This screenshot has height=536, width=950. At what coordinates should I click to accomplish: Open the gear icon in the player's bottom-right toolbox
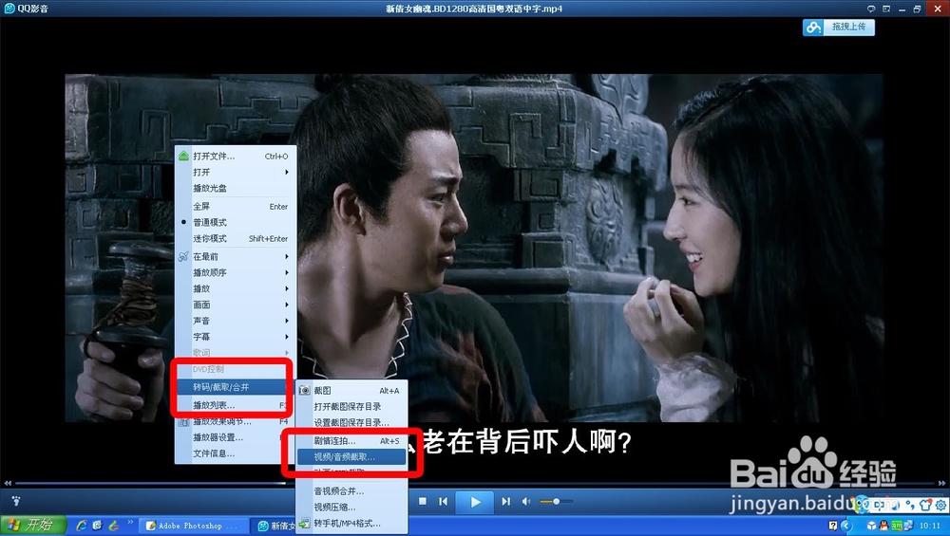point(940,505)
